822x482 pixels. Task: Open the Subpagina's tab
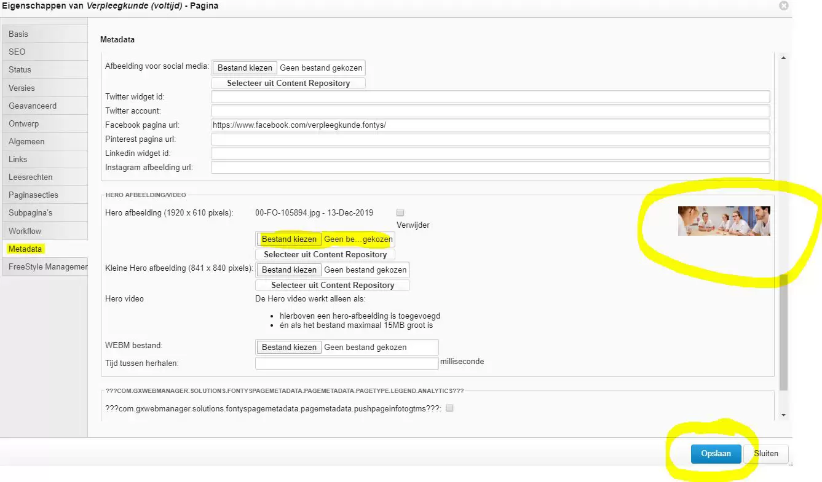coord(44,212)
